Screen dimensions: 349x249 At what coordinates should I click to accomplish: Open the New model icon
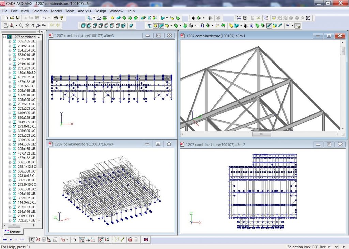tap(6, 18)
